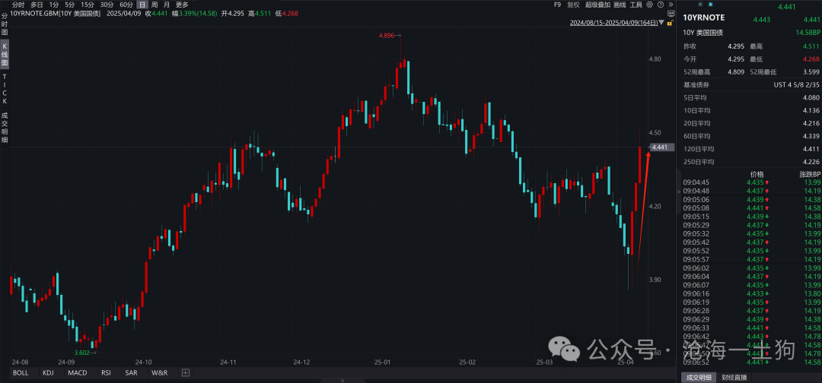822x383 pixels.
Task: Click the 周 weekly period tab
Action: [x=154, y=5]
